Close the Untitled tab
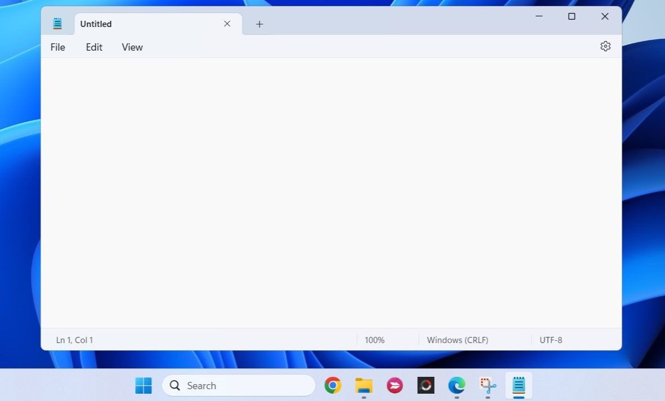 point(227,24)
